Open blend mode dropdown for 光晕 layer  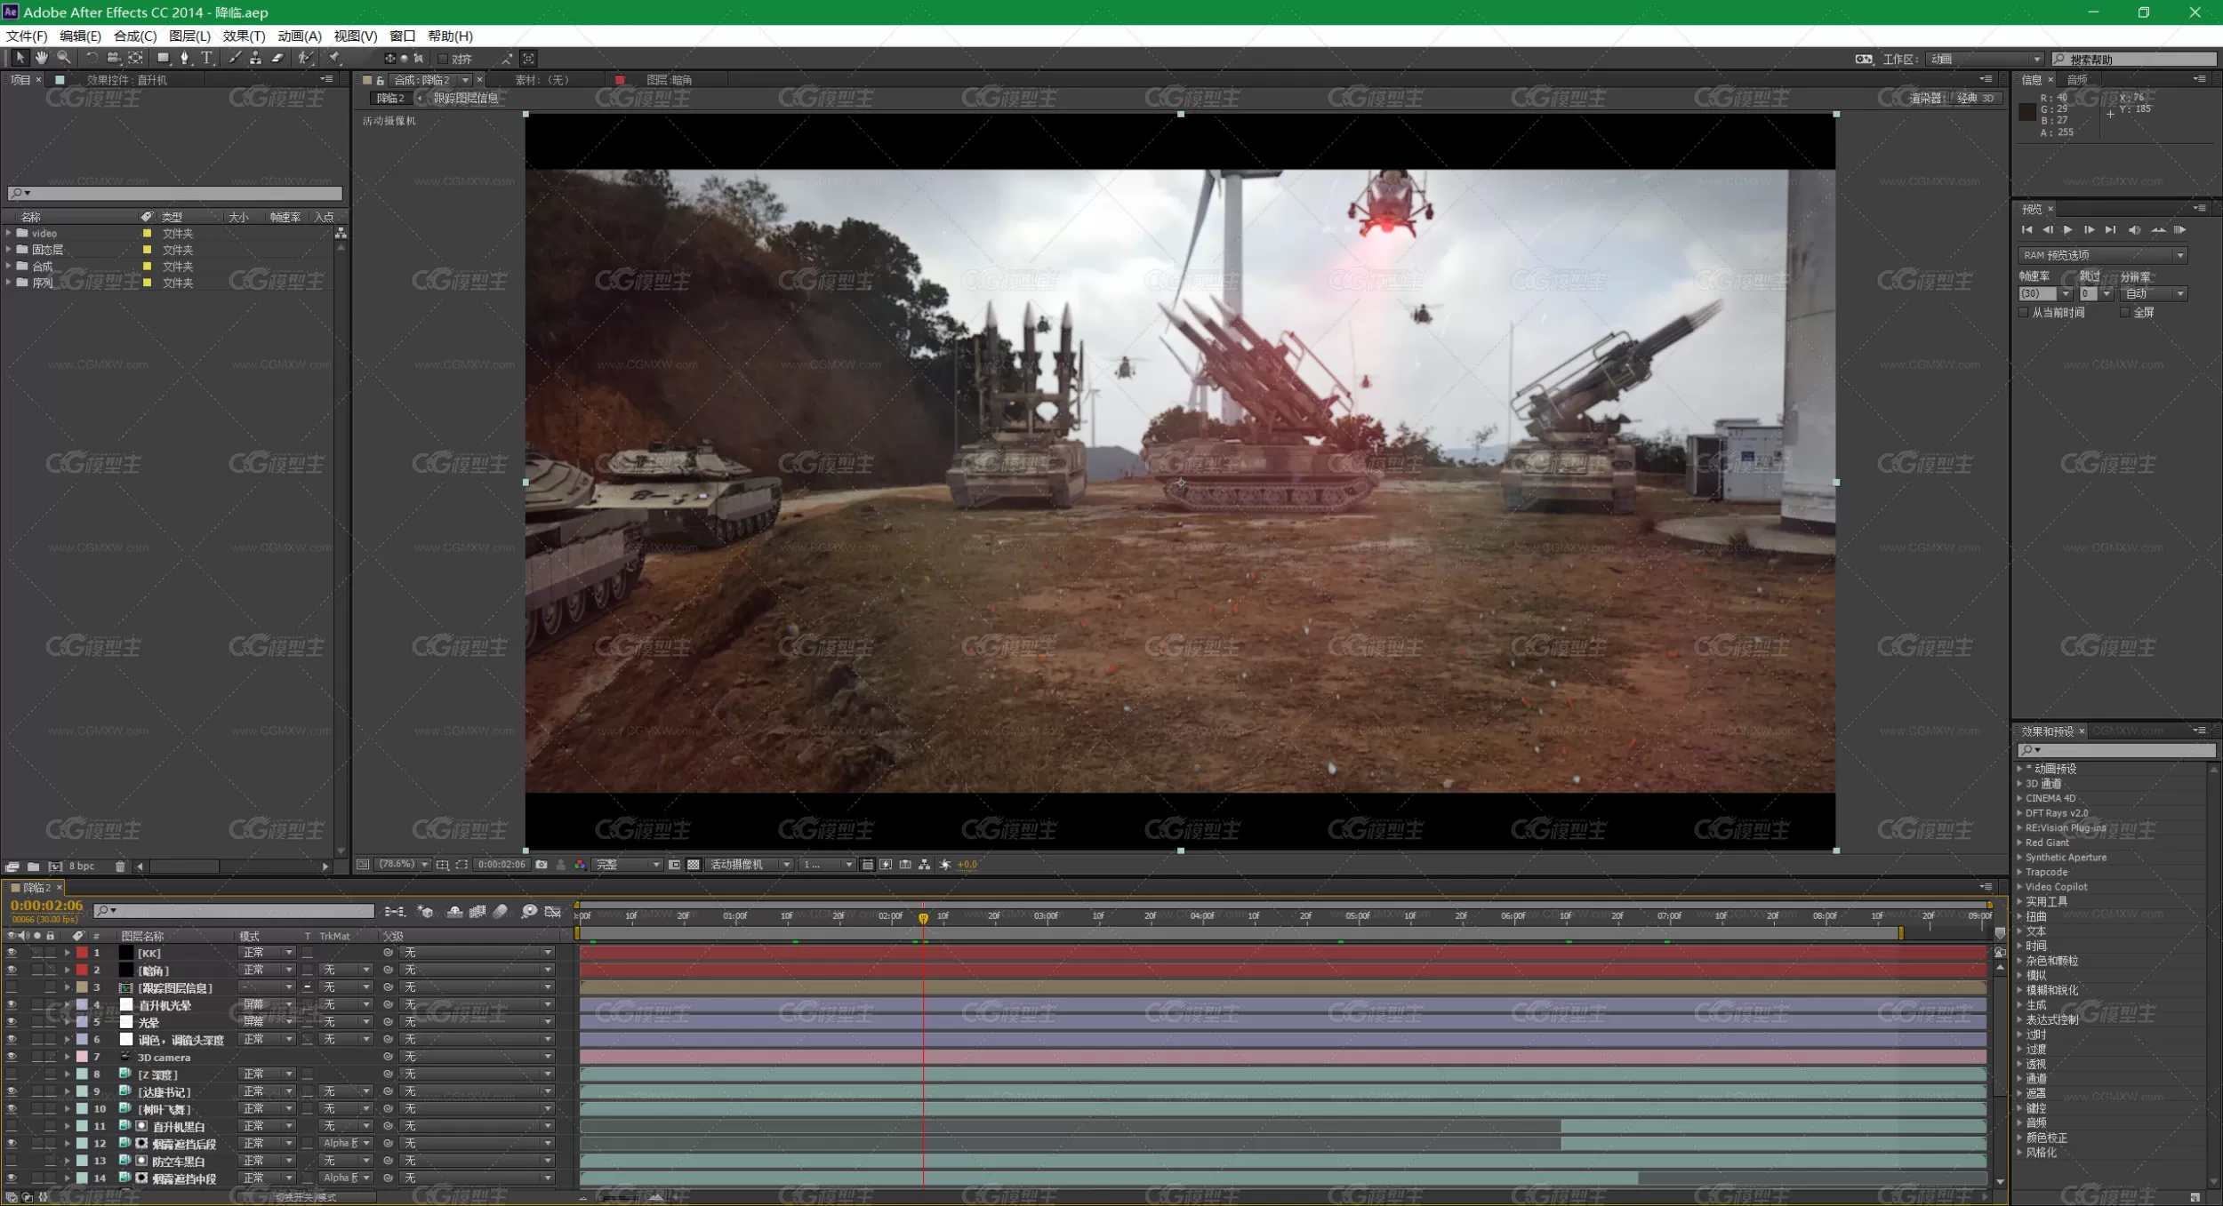click(266, 1022)
